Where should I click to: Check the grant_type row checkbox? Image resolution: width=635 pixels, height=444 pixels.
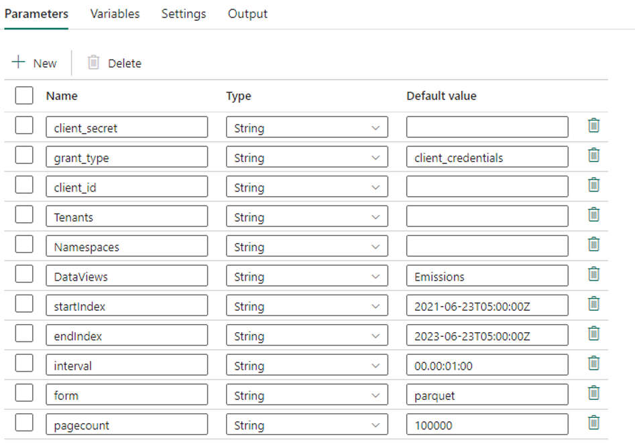(x=24, y=155)
